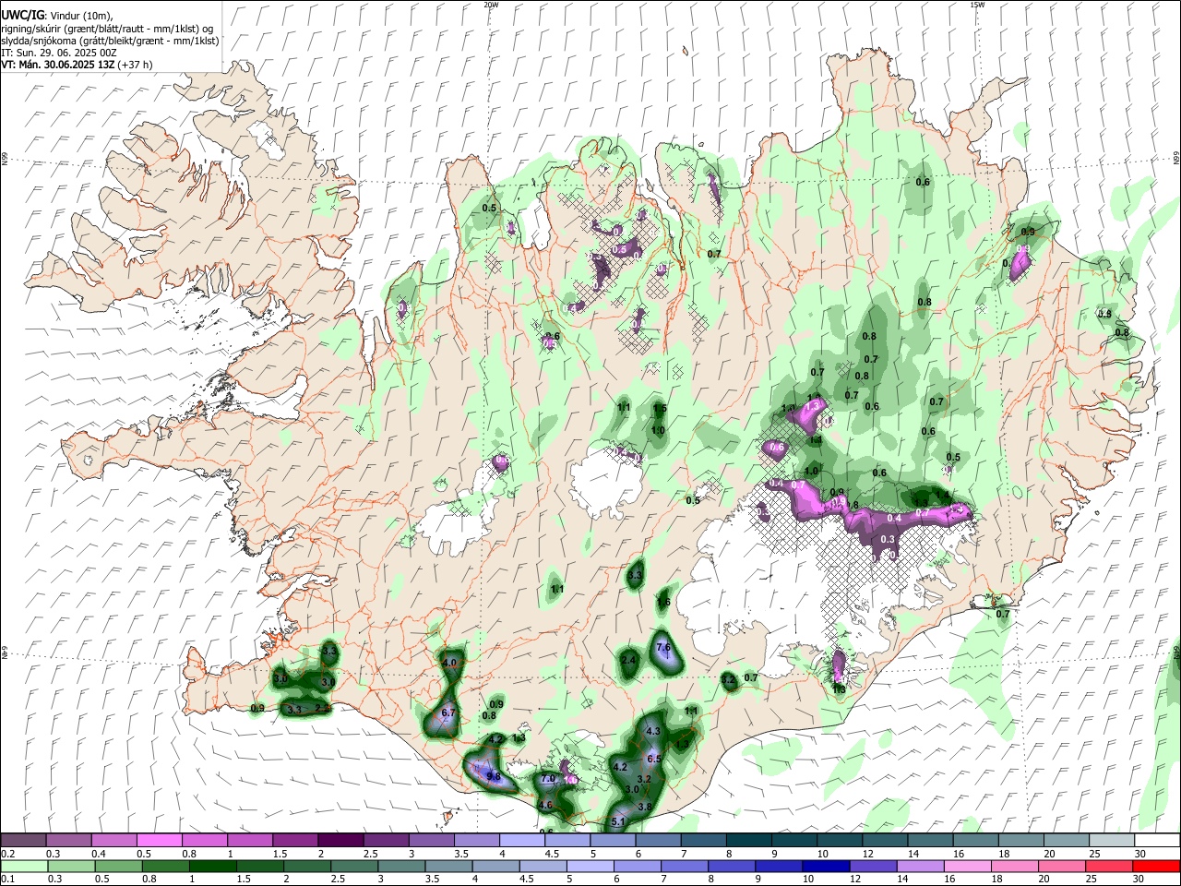Screen dimensions: 1181x886
Task: Click the 20W longitude label at the top
Action: 491,5
